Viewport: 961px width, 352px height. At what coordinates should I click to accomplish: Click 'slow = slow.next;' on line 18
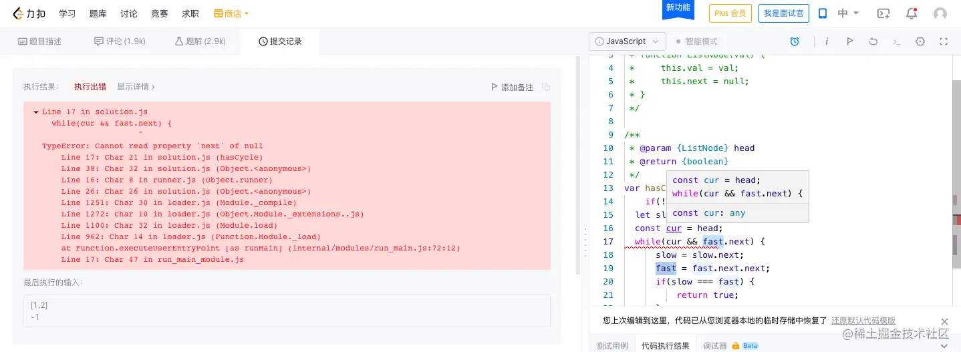700,254
